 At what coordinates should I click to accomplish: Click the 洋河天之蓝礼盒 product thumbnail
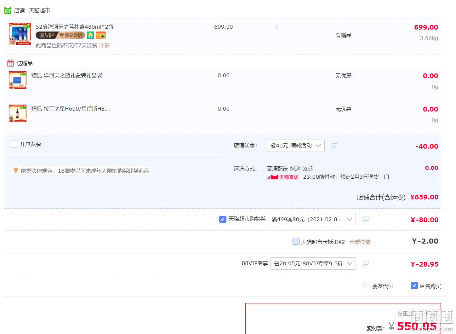[20, 34]
